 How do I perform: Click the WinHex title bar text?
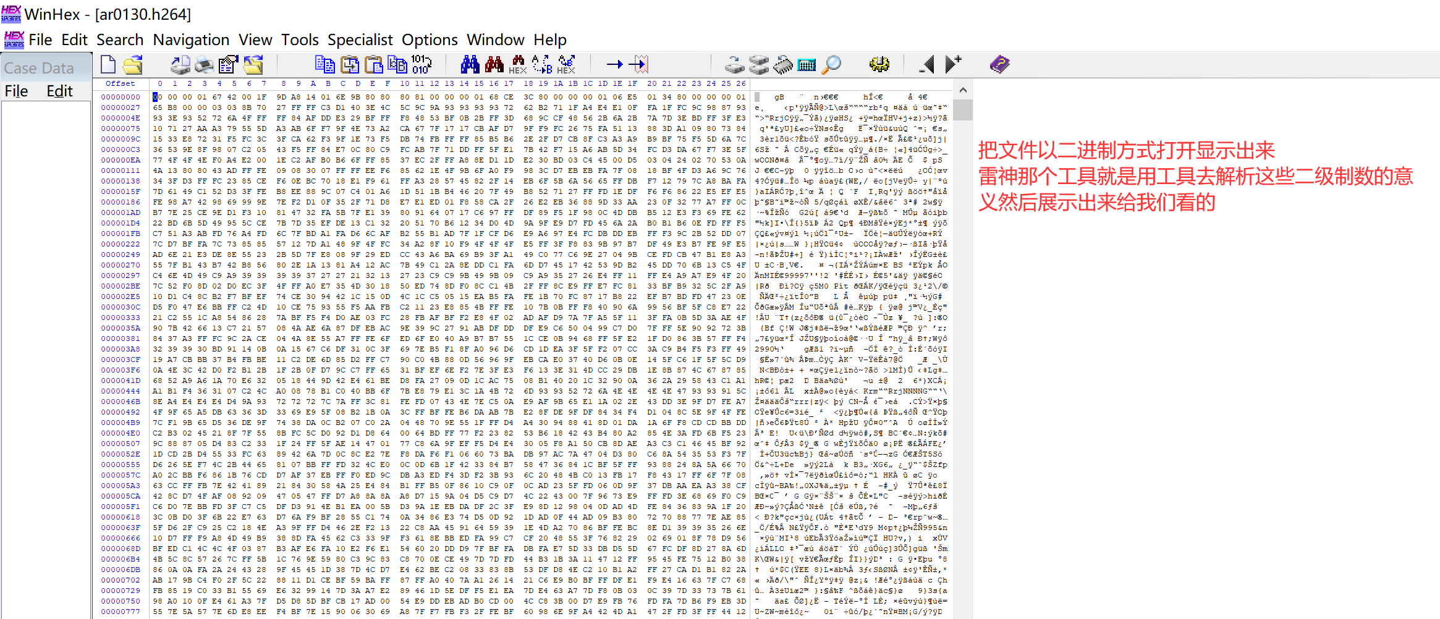[108, 14]
